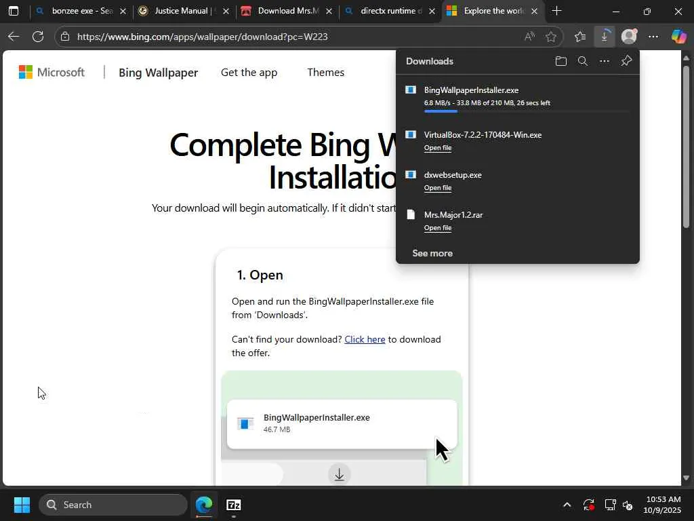Open the sync status tray icon
694x521 pixels.
click(589, 505)
